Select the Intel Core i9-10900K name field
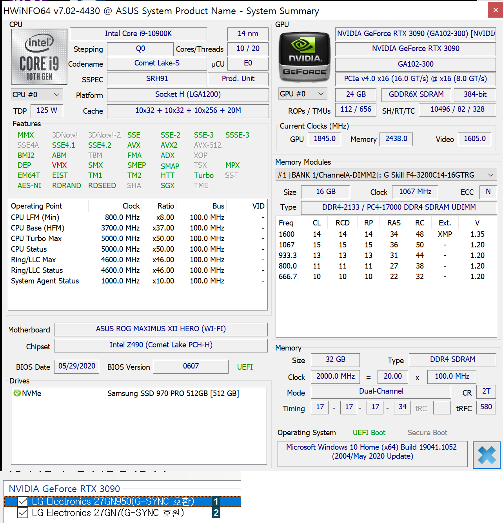The height and width of the screenshot is (523, 503). [x=138, y=34]
